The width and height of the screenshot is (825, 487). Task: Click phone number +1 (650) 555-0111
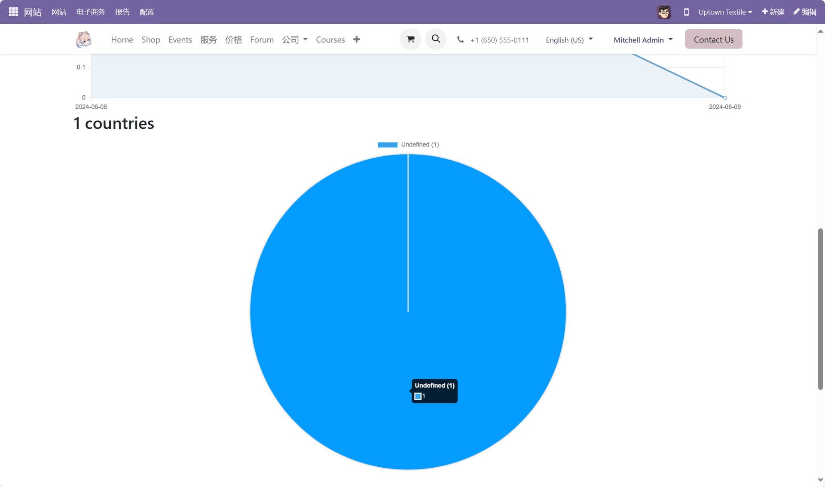point(499,40)
